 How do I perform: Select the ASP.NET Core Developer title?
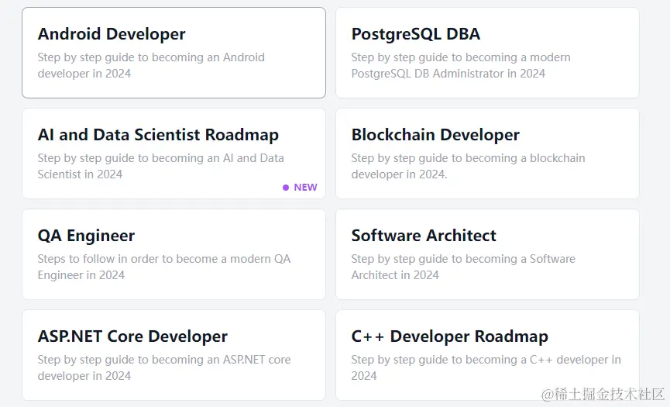(132, 336)
